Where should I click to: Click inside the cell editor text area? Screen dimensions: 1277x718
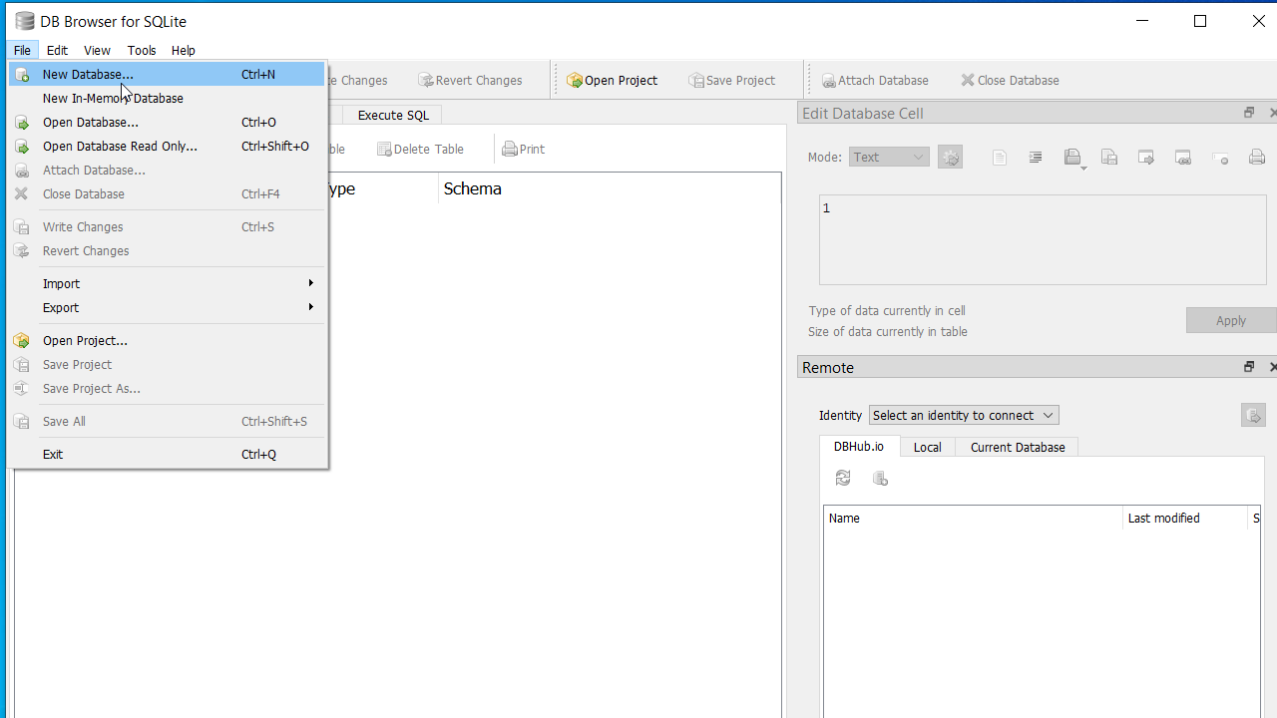[x=1043, y=239]
